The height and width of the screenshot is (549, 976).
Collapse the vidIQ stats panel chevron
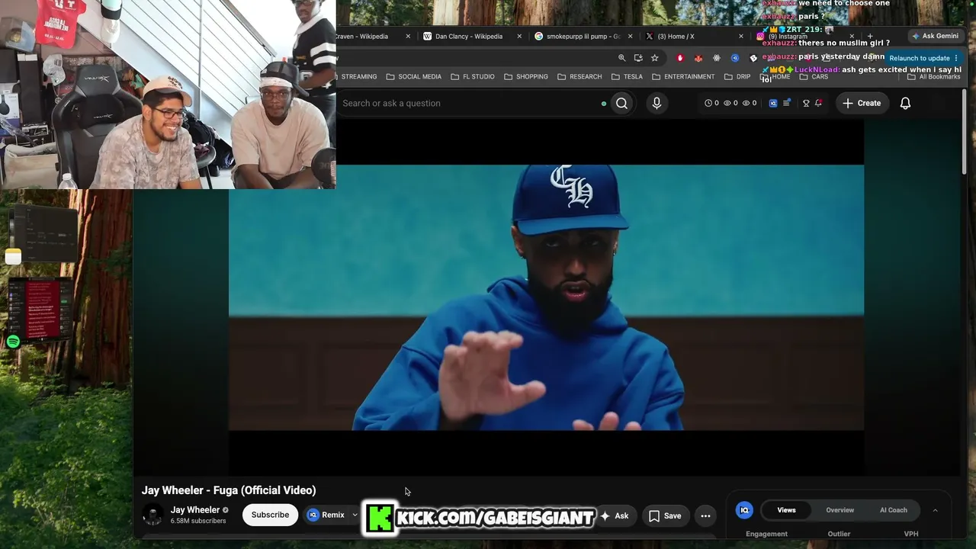point(935,510)
